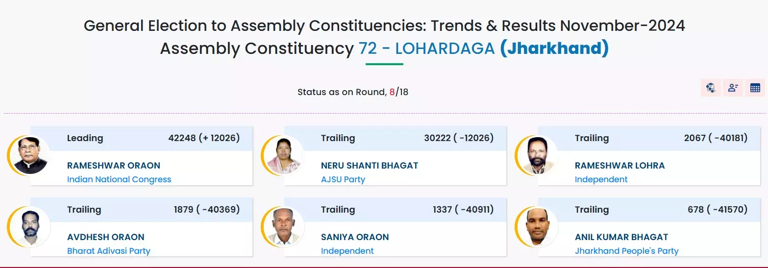Screen dimensions: 768x268
Task: Click the (Jharkhand) state name in title
Action: coord(554,49)
